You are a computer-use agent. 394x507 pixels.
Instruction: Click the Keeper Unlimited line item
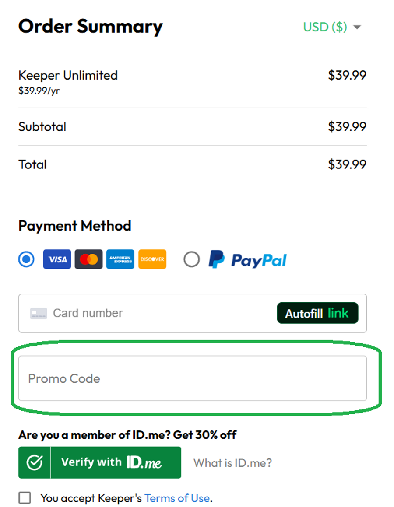click(68, 75)
